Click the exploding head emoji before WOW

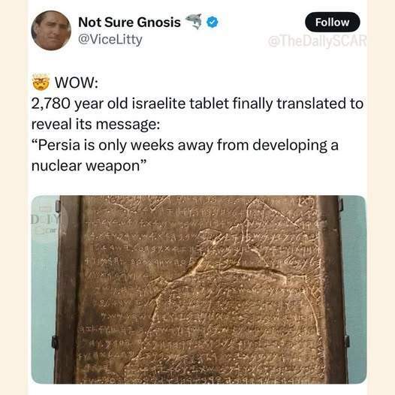coord(41,82)
